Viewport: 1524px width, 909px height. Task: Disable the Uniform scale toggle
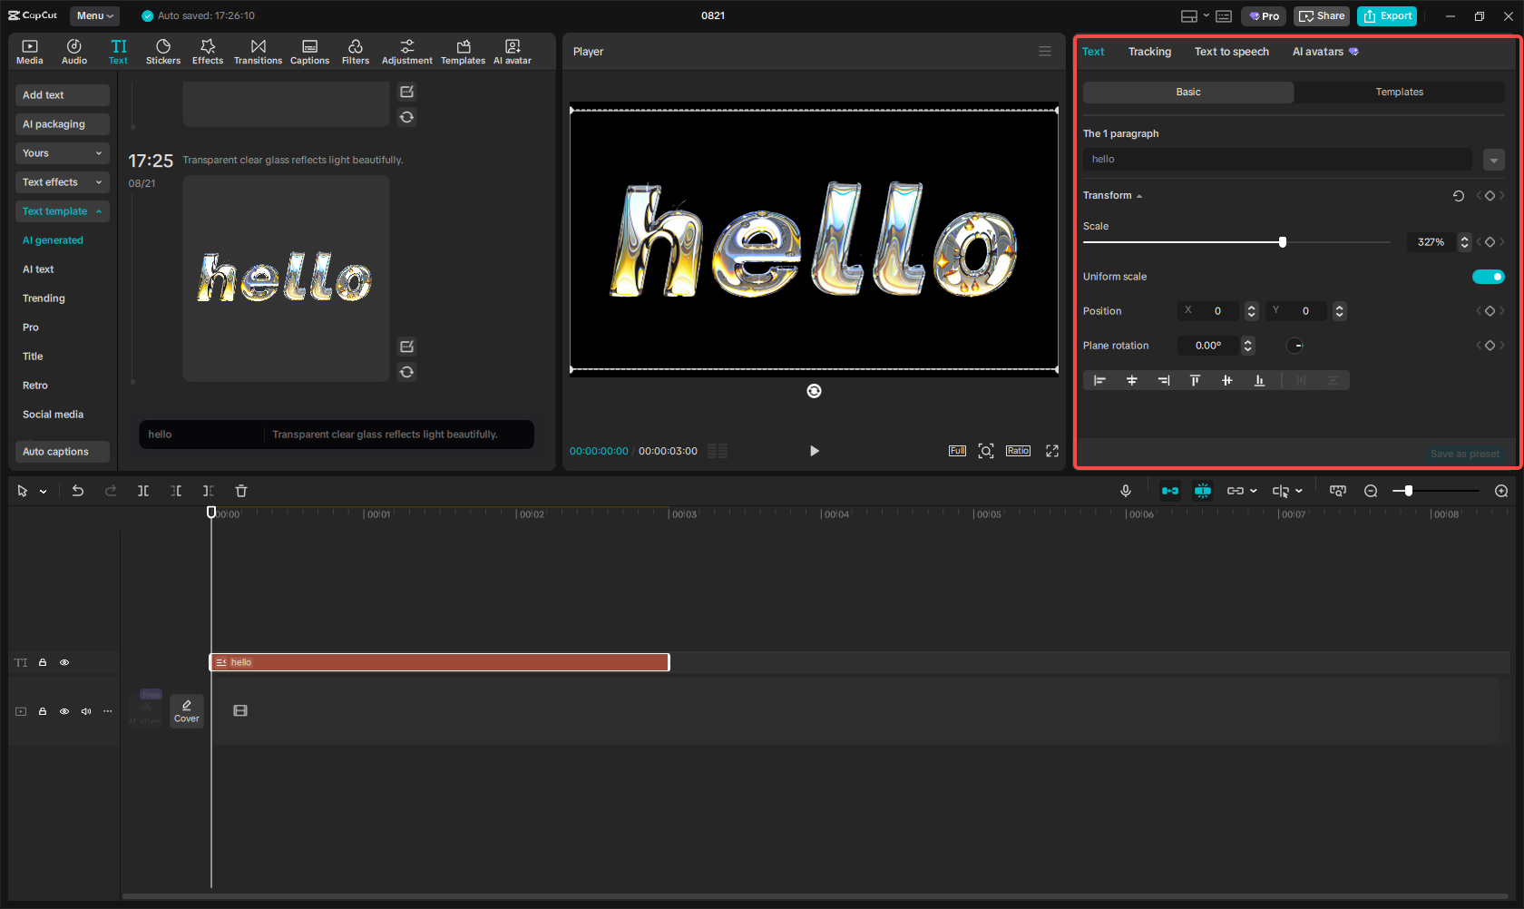tap(1489, 277)
